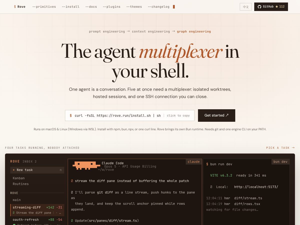Image resolution: width=300 pixels, height=225 pixels.
Task: Click the ~/w/rove path text
Action: (x=106, y=170)
